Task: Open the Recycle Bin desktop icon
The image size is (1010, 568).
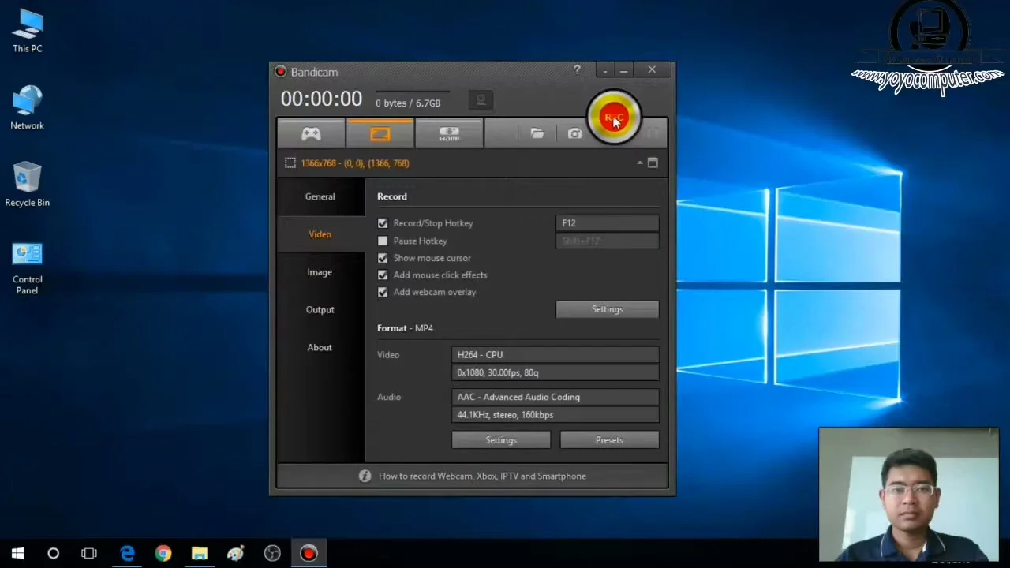Action: [28, 185]
